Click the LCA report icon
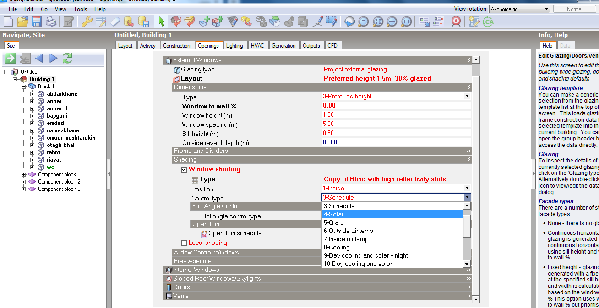Screen dimensions: 599x308 [x=488, y=22]
